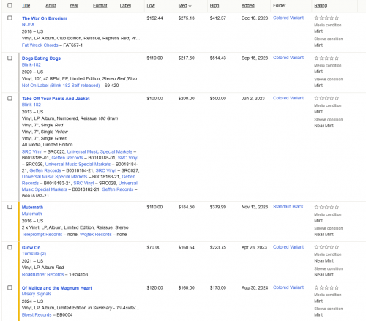Sort by Format column header

pyautogui.click(x=100, y=6)
